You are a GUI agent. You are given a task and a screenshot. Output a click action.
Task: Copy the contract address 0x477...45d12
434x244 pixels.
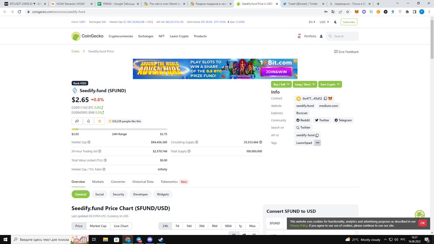click(x=325, y=99)
